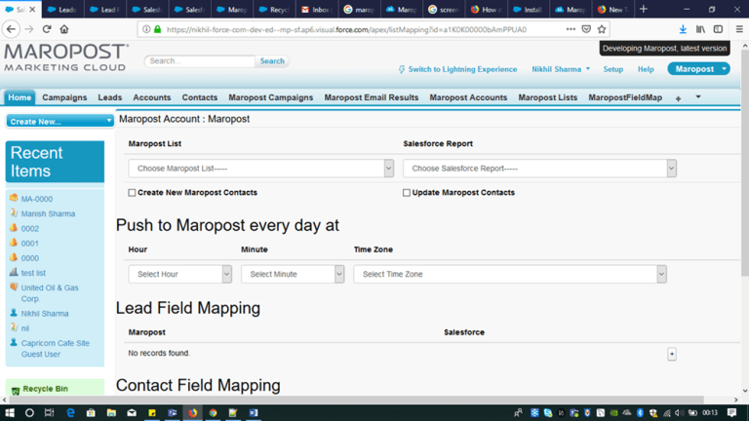Open recent item MA-0000
Viewport: 749px width, 421px height.
pyautogui.click(x=37, y=199)
